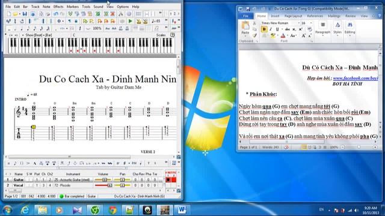Open the Word File tab
385x216 pixels.
pyautogui.click(x=245, y=16)
